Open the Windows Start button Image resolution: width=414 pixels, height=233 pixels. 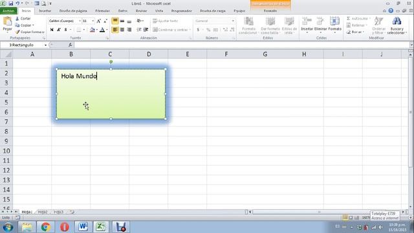click(8, 227)
